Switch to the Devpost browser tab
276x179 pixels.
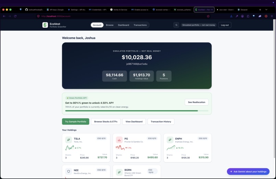pyautogui.click(x=242, y=10)
